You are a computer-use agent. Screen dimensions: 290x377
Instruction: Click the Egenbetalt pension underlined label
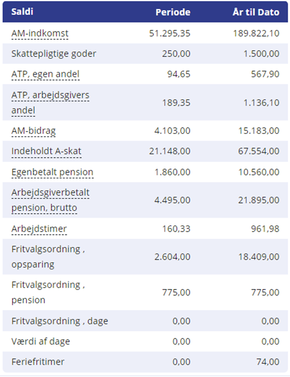point(52,172)
